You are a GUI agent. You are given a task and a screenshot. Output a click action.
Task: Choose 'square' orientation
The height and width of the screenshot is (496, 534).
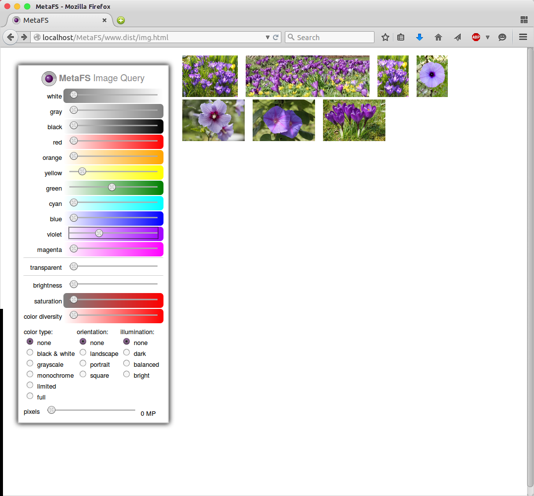pyautogui.click(x=83, y=374)
